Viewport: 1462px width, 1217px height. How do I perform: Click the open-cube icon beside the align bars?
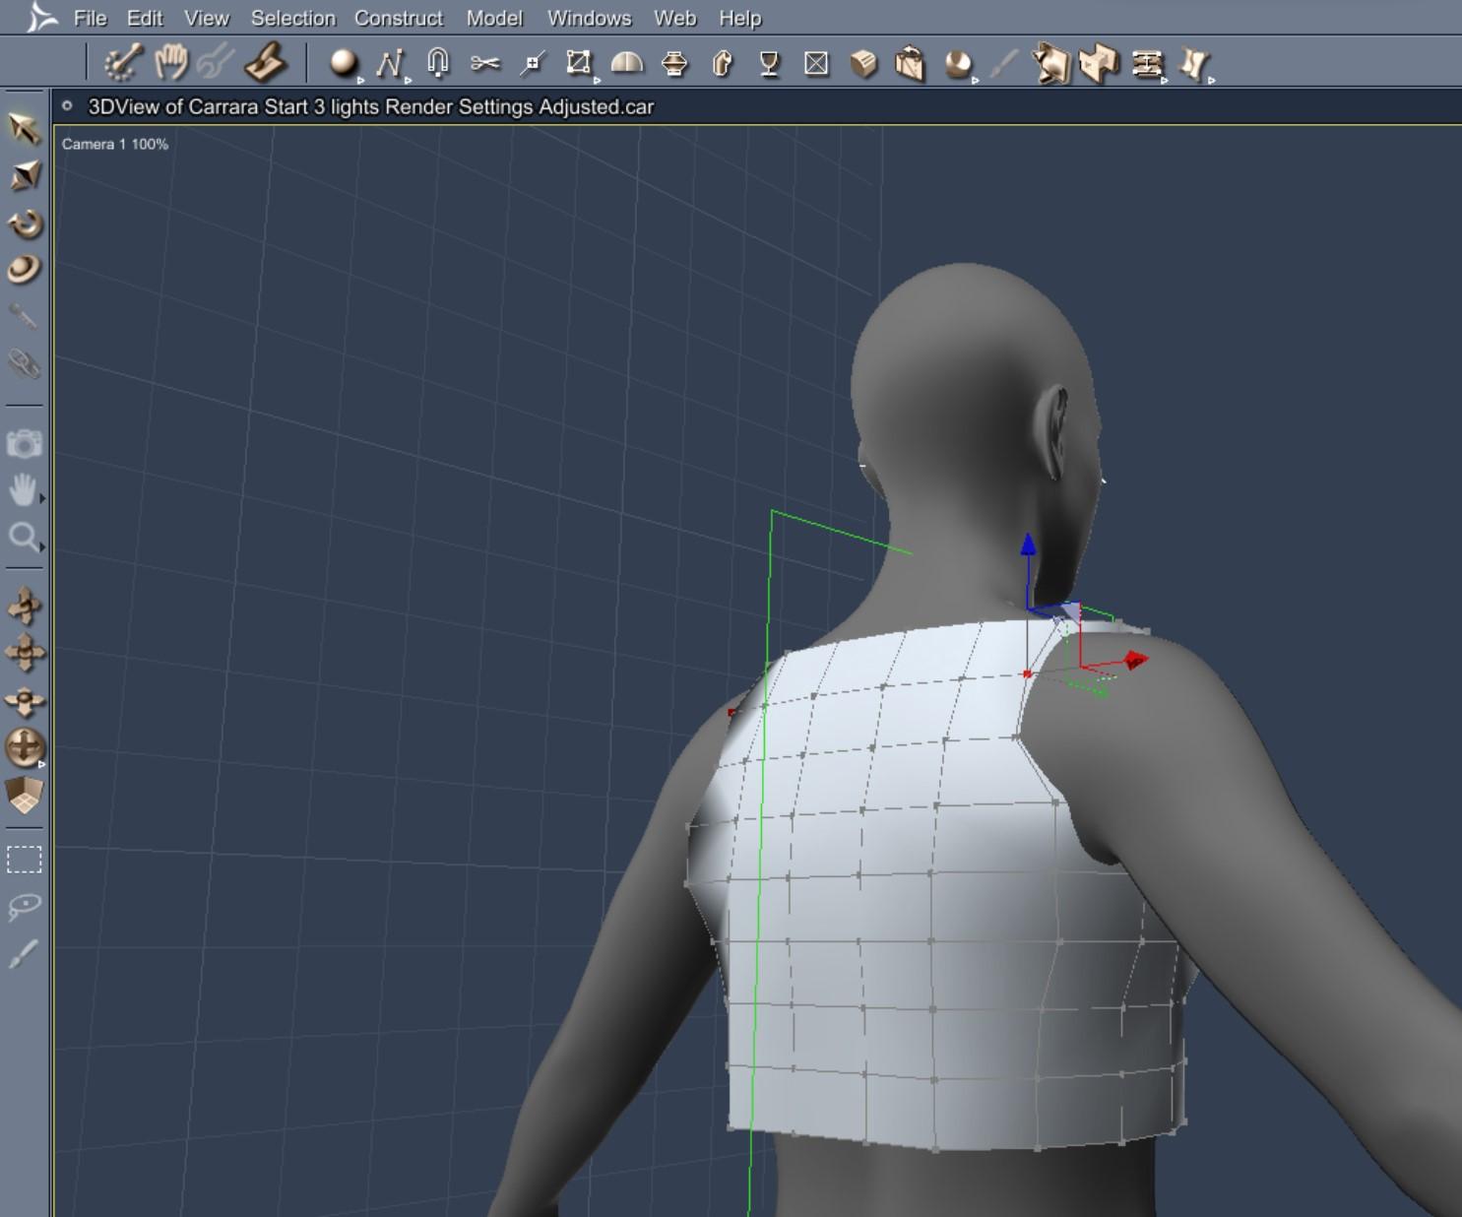[x=1099, y=64]
